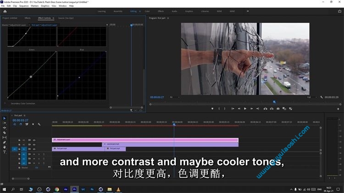Open Program monitor settings wrench

click(322, 97)
